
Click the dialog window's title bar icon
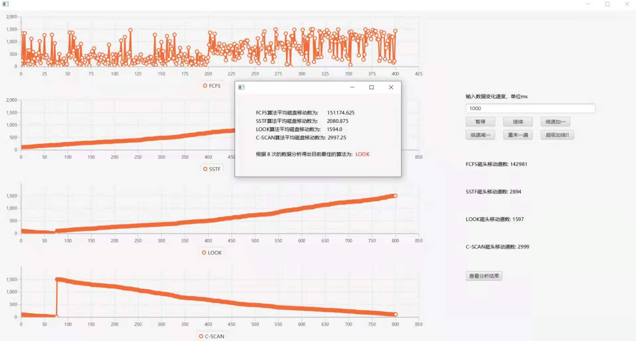[x=241, y=87]
